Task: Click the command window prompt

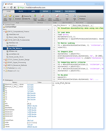Action: tap(53, 85)
